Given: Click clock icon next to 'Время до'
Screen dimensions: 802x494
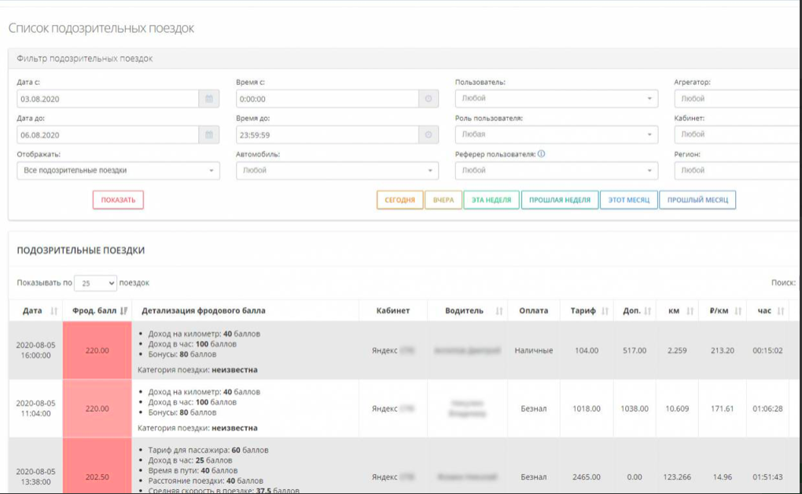Looking at the screenshot, I should 429,135.
